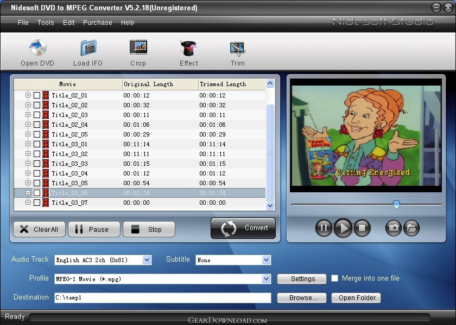
Task: Click the movie list scroll up arrow
Action: 270,83
